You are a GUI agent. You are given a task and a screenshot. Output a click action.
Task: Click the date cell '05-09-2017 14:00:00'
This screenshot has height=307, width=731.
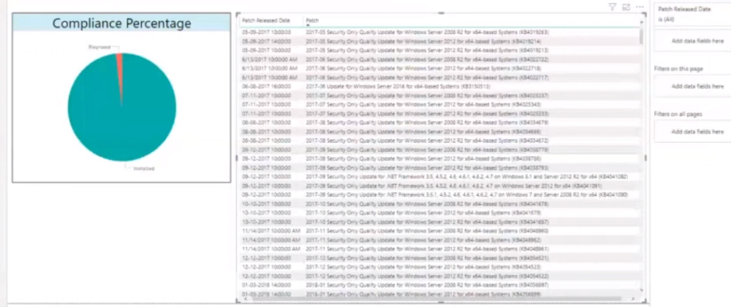[x=266, y=41]
